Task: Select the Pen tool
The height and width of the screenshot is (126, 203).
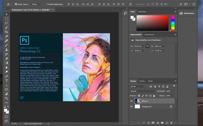Action: pyautogui.click(x=6, y=76)
